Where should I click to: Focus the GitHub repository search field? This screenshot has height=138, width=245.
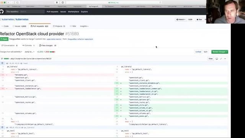[32, 11]
